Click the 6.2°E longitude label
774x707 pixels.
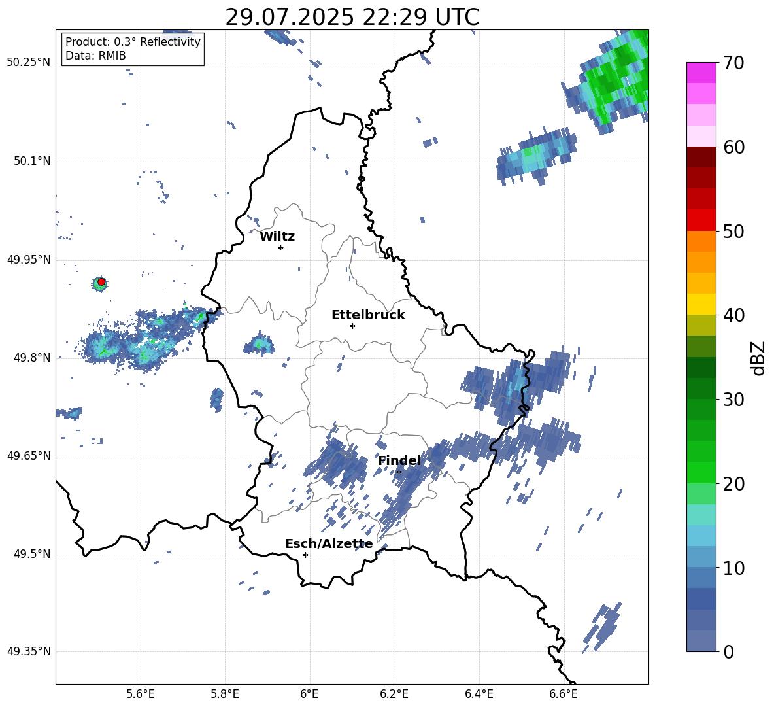coord(394,694)
